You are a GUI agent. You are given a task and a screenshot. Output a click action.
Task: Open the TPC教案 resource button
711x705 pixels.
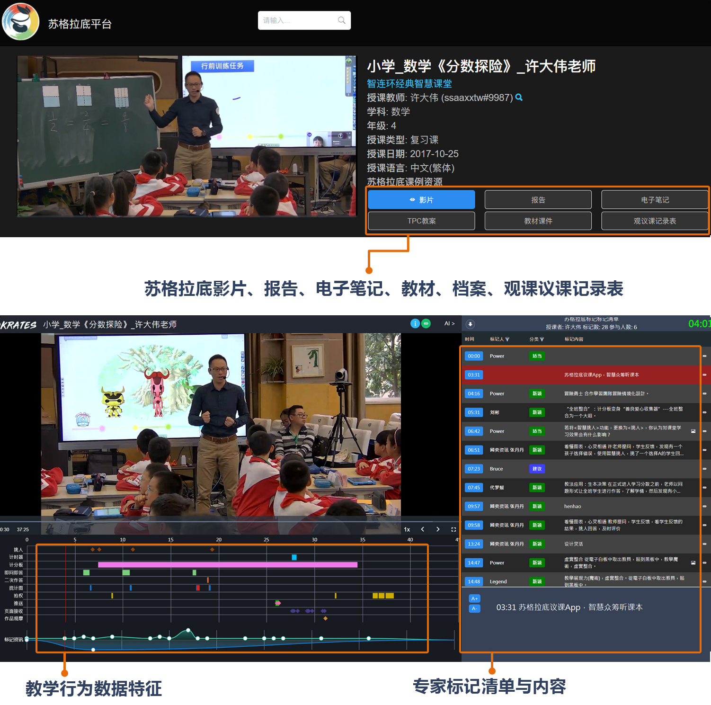(x=421, y=221)
